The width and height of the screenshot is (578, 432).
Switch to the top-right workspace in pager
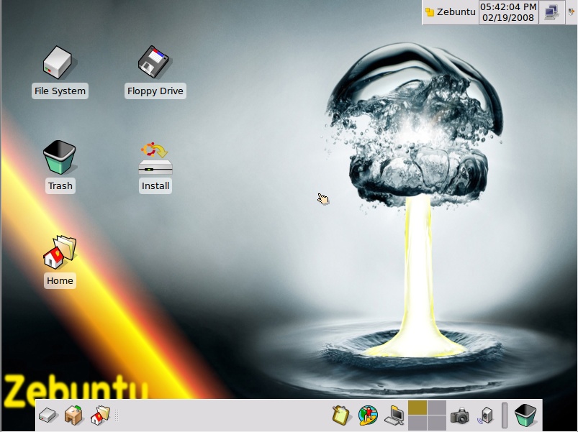[x=437, y=408]
